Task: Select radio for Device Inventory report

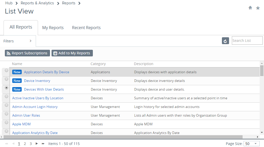Action: coord(6,79)
